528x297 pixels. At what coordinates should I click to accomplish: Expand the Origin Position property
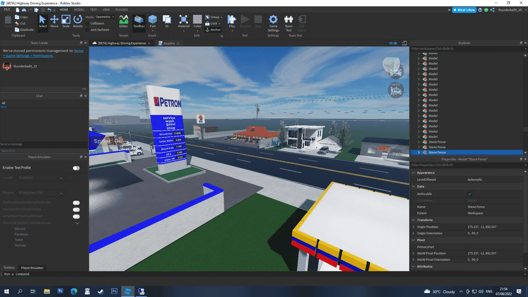[x=413, y=227]
